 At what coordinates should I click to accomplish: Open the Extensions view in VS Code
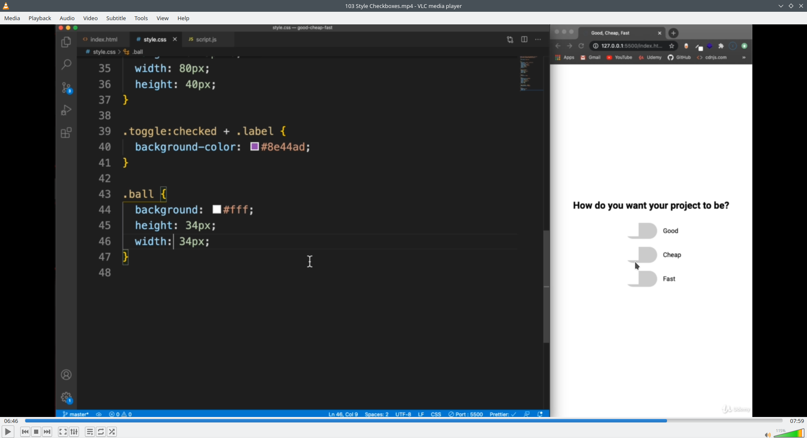tap(66, 133)
